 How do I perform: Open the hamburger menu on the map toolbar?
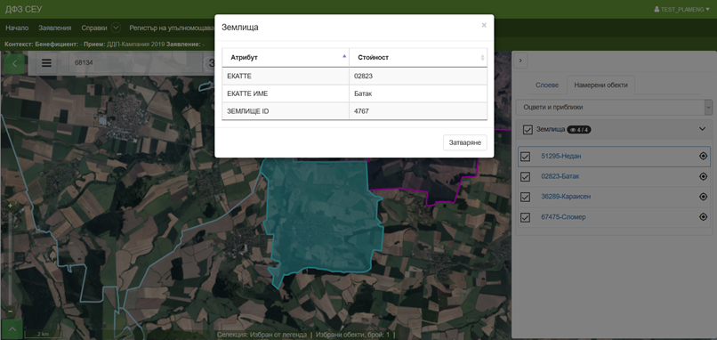point(46,63)
